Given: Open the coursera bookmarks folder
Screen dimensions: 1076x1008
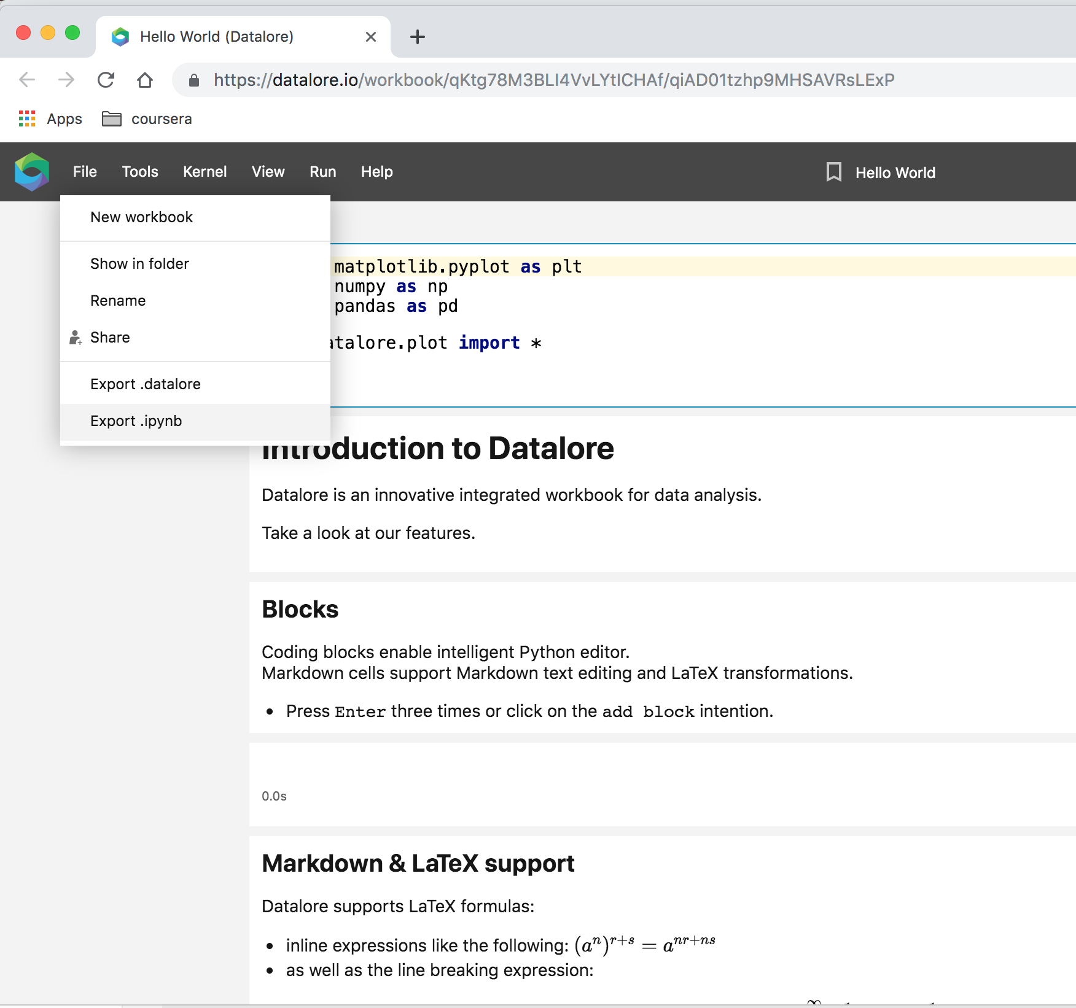Looking at the screenshot, I should [147, 118].
